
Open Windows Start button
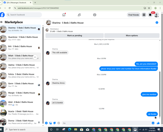[x=1, y=129]
